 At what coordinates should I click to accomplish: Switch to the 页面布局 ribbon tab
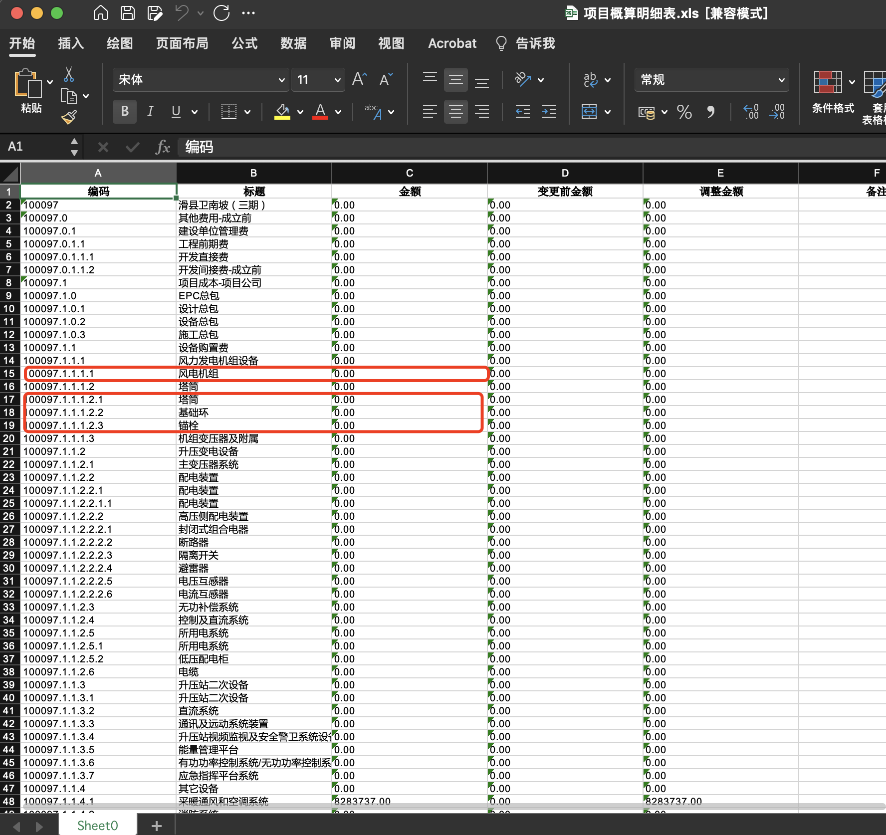point(182,43)
